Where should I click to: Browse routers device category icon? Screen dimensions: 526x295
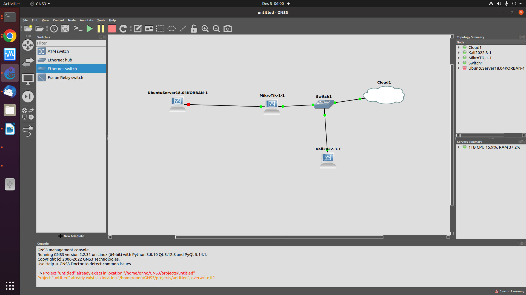pyautogui.click(x=28, y=45)
